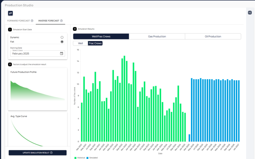255x159 pixels.
Task: Click the filter settings icon button
Action: (x=10, y=13)
